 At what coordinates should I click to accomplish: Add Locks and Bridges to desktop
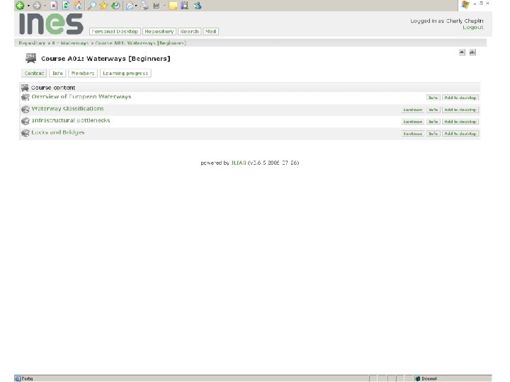pyautogui.click(x=460, y=134)
